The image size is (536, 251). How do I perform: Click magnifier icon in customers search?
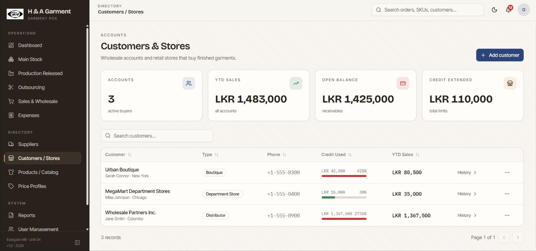point(108,136)
